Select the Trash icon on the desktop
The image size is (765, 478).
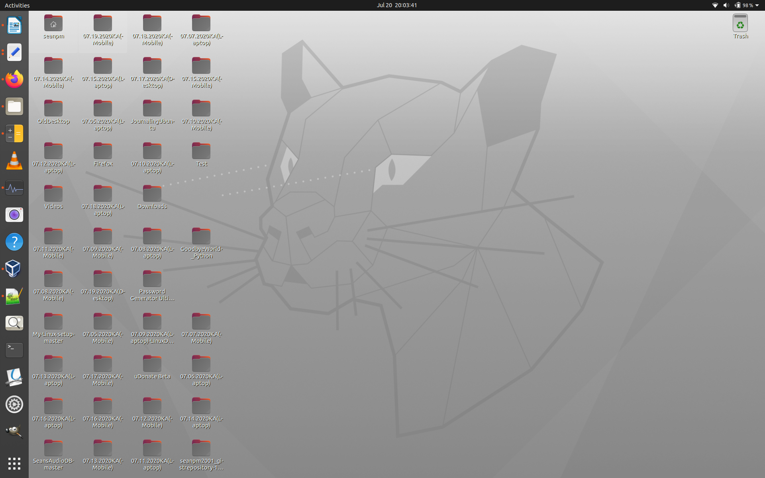pyautogui.click(x=740, y=27)
